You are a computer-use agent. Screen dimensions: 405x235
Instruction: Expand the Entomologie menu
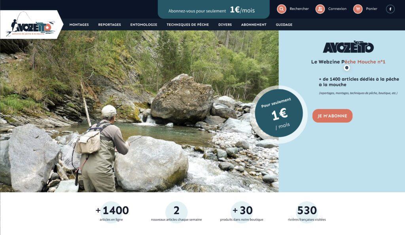[x=144, y=25]
